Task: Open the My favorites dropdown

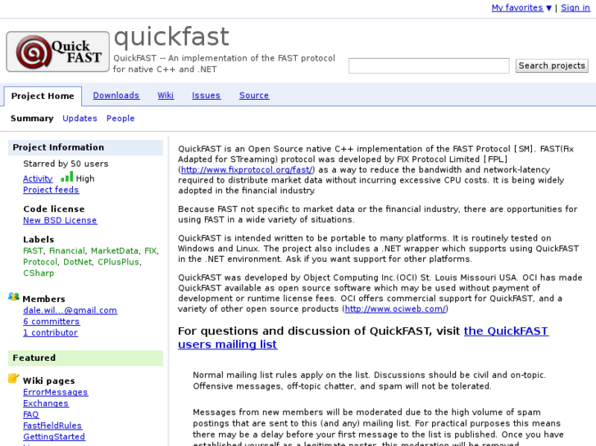Action: point(521,7)
